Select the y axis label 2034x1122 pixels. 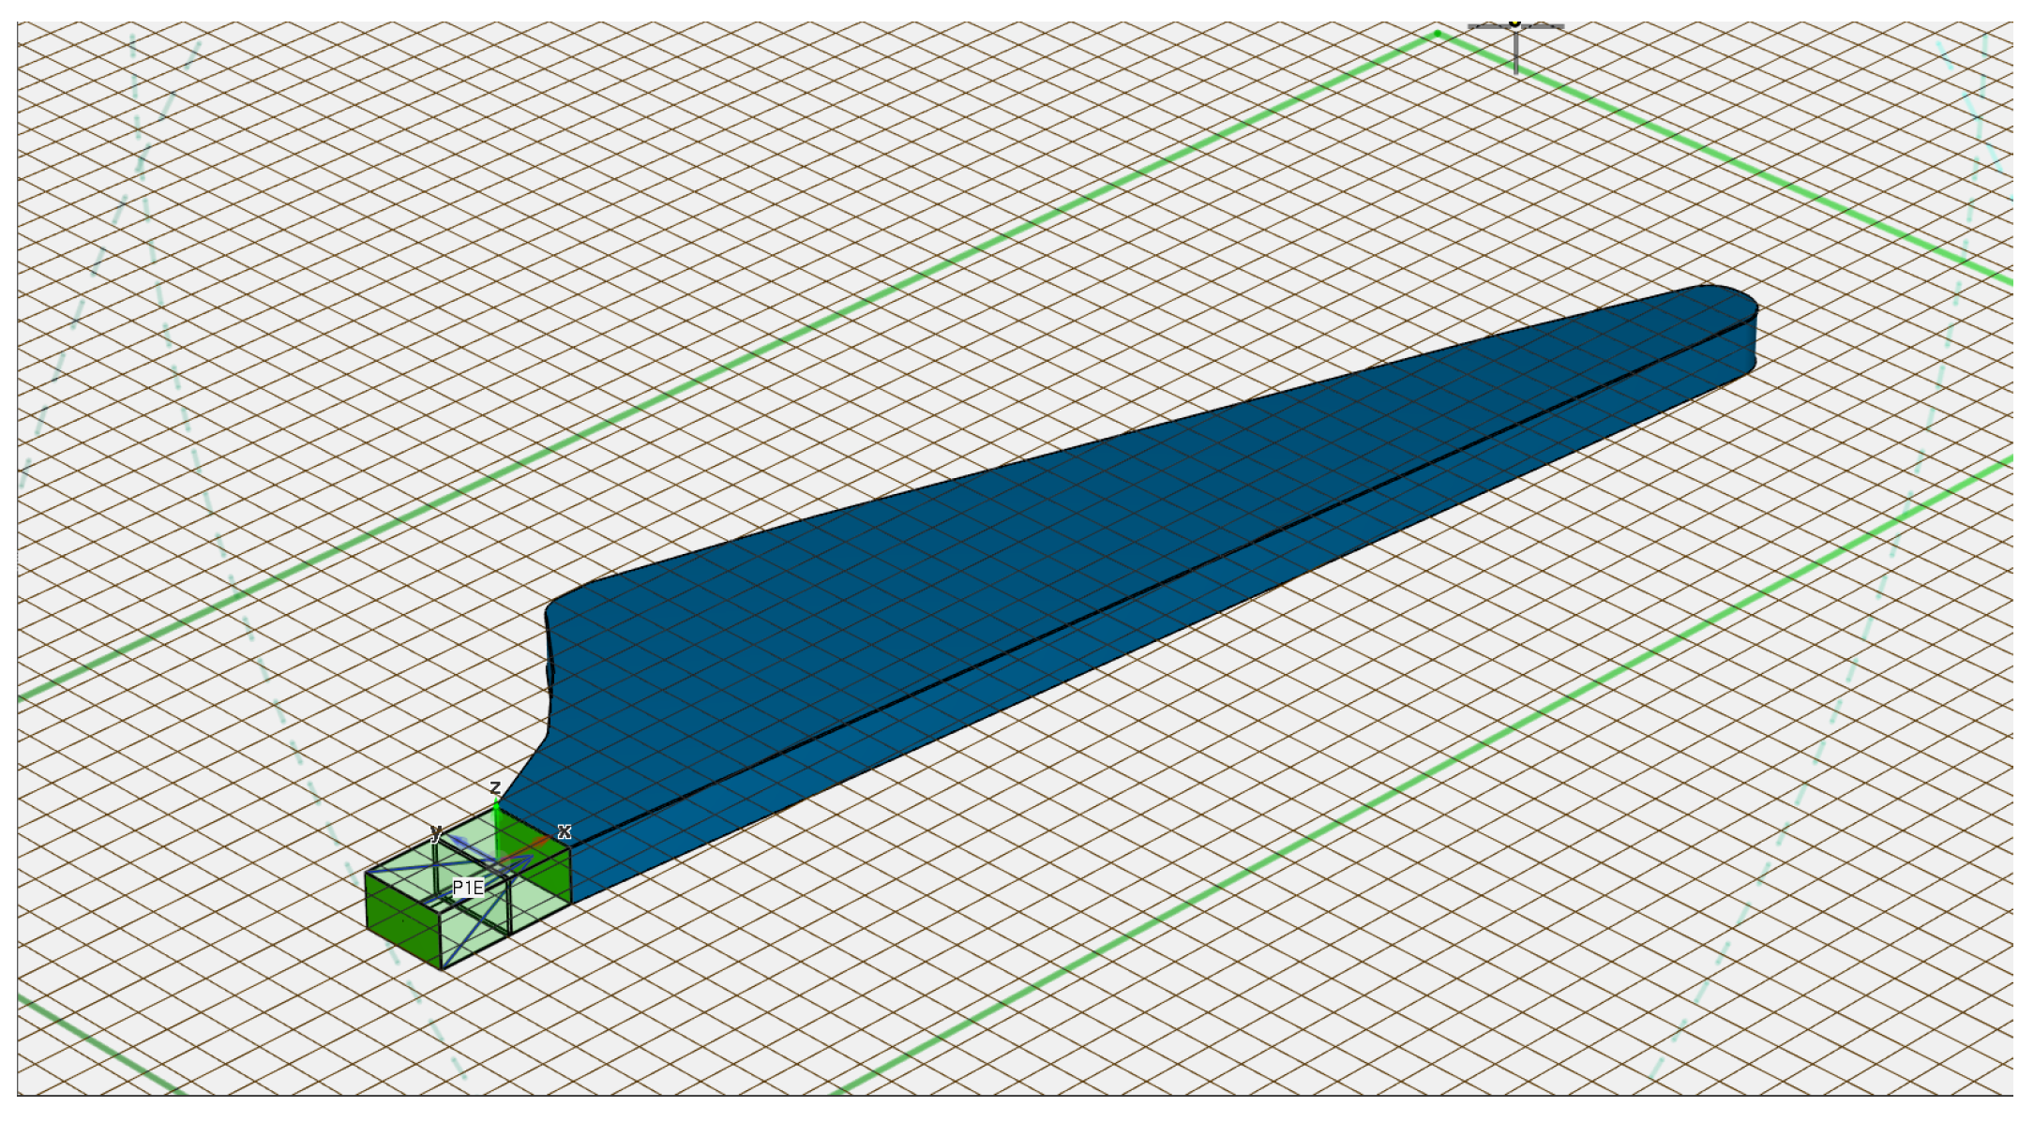[435, 833]
